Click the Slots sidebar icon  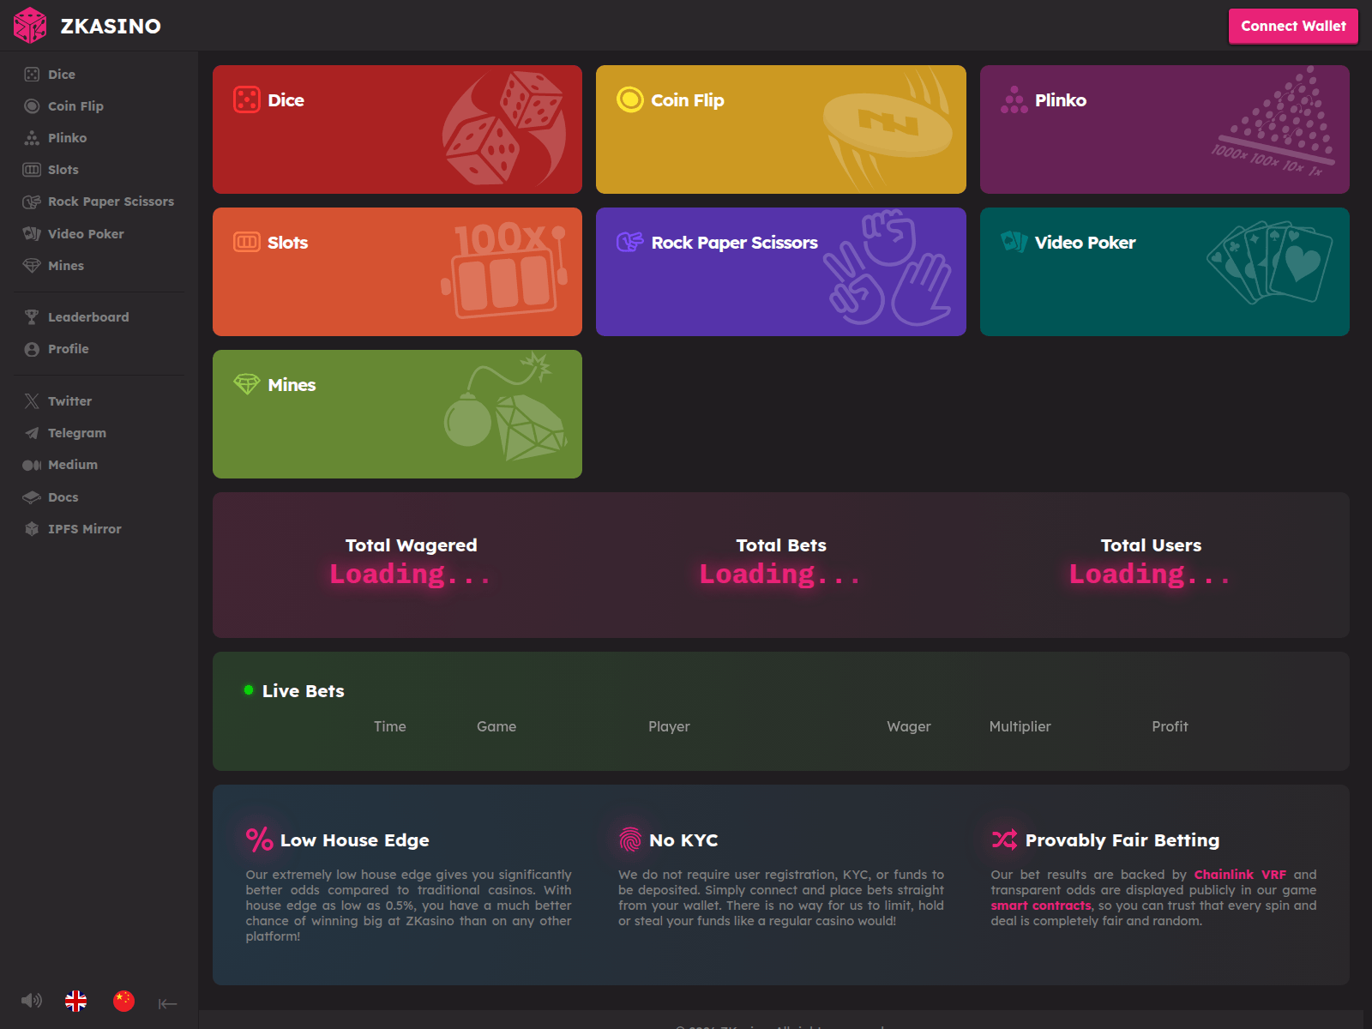[32, 170]
